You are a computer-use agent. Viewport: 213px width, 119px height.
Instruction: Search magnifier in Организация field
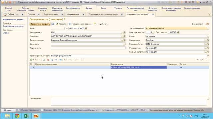pyautogui.click(x=208, y=40)
